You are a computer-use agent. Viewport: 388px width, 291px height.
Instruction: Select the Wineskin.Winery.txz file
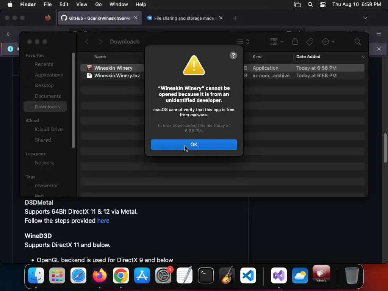222,75
